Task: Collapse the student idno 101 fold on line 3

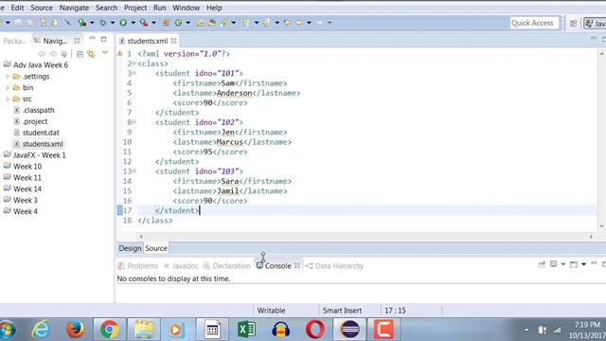Action: click(x=134, y=73)
